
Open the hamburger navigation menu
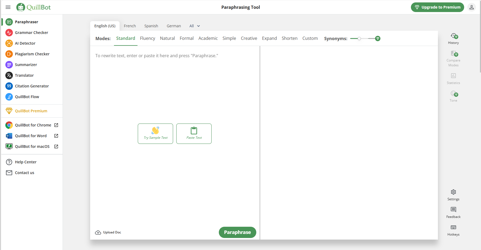[8, 7]
